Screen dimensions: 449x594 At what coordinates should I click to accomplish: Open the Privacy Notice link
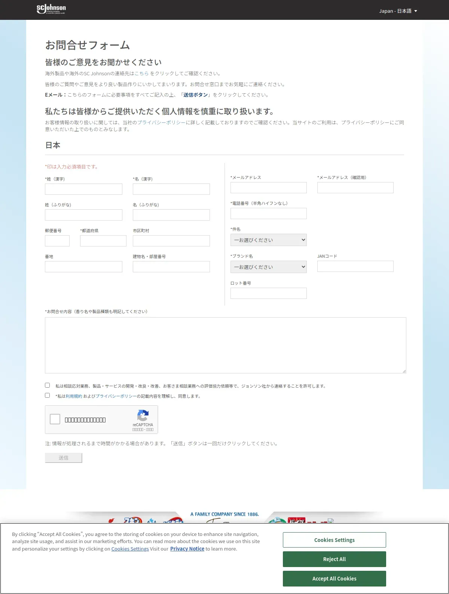click(x=187, y=549)
